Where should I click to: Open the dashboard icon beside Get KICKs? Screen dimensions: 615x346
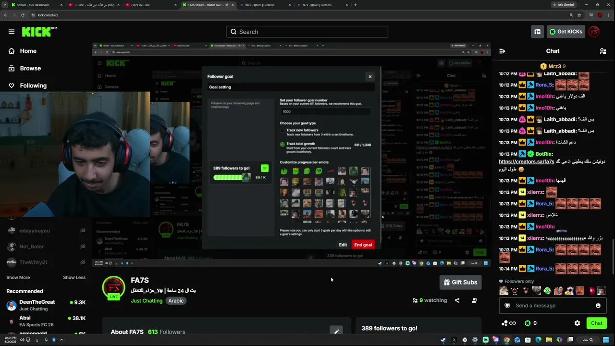[x=537, y=32]
